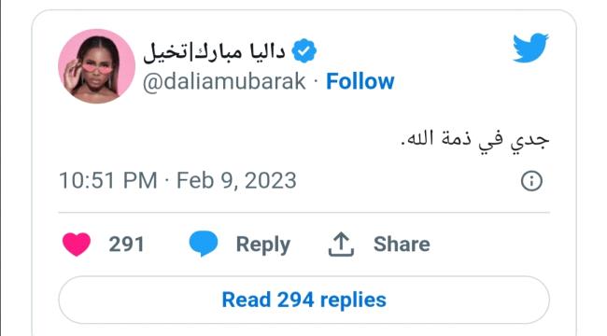
Task: Click blank card space right of Share
Action: pyautogui.click(x=489, y=245)
